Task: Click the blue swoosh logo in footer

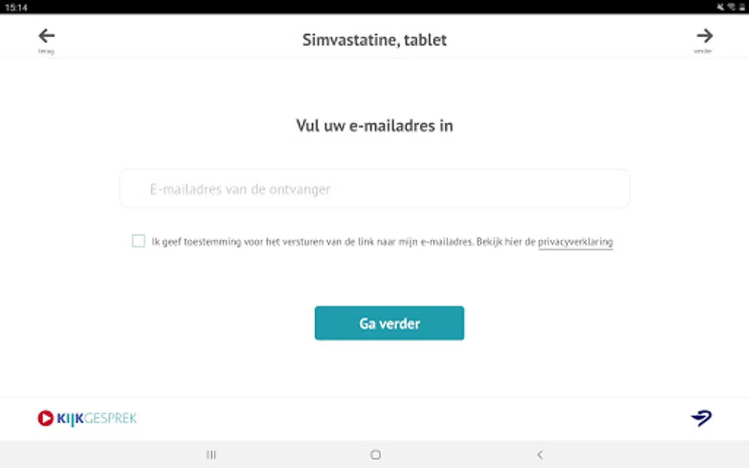Action: (702, 418)
